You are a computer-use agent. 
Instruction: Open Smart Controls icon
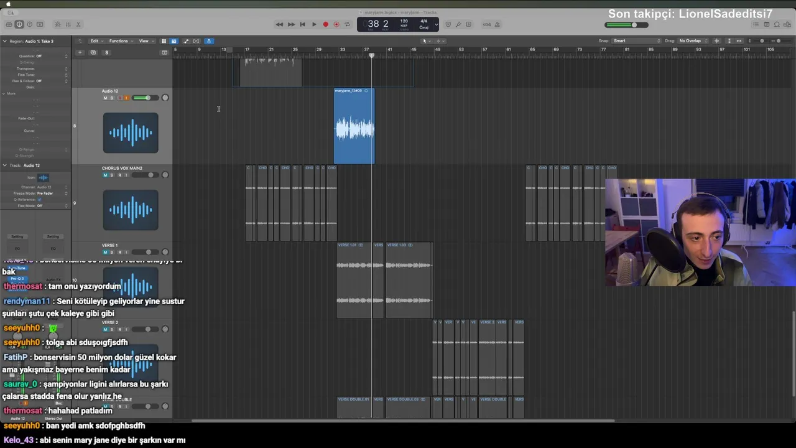click(x=58, y=24)
